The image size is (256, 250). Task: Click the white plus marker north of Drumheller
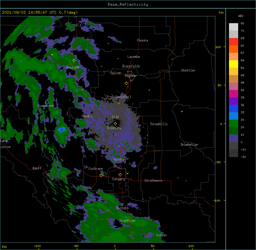(182, 111)
